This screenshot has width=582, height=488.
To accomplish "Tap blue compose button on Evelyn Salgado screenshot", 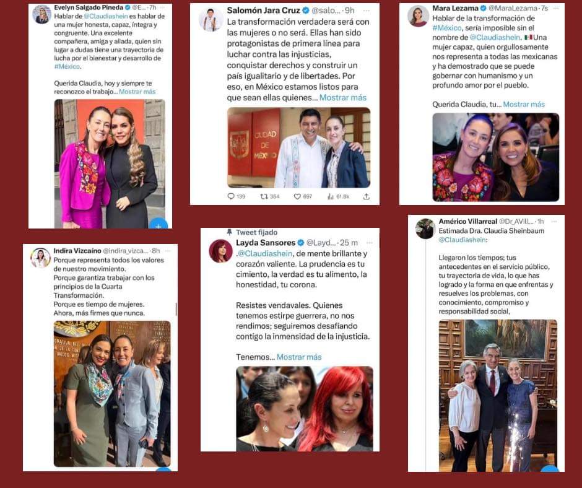I will (159, 224).
